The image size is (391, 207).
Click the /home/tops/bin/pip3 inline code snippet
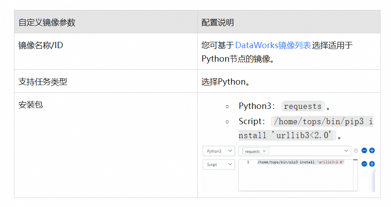[x=306, y=128]
